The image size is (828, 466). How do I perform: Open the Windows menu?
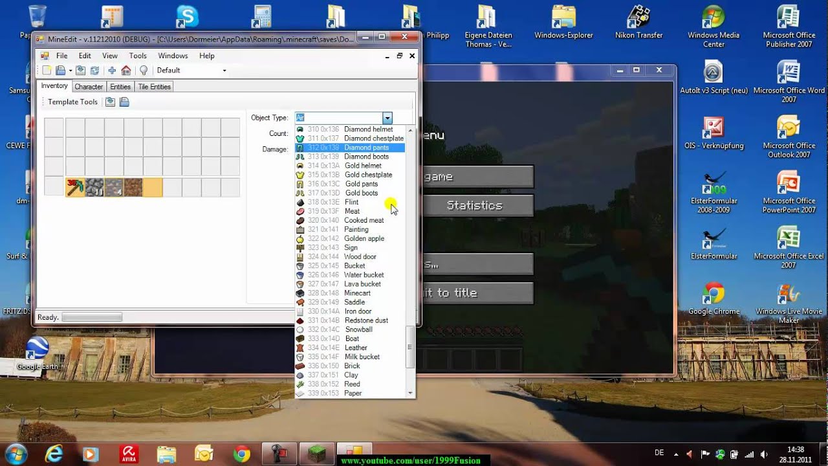coord(173,56)
